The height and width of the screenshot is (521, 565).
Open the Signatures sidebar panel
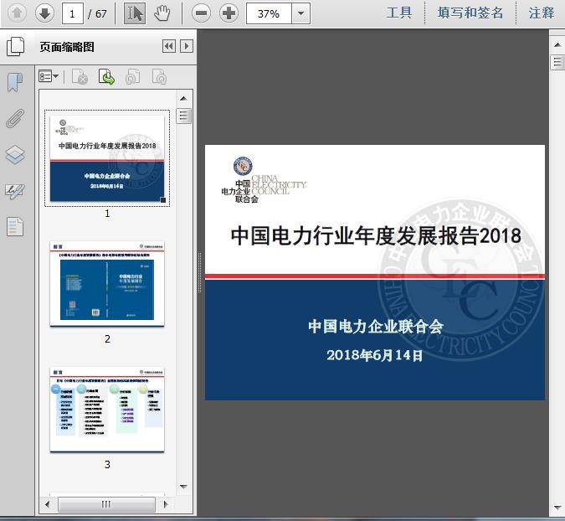15,192
